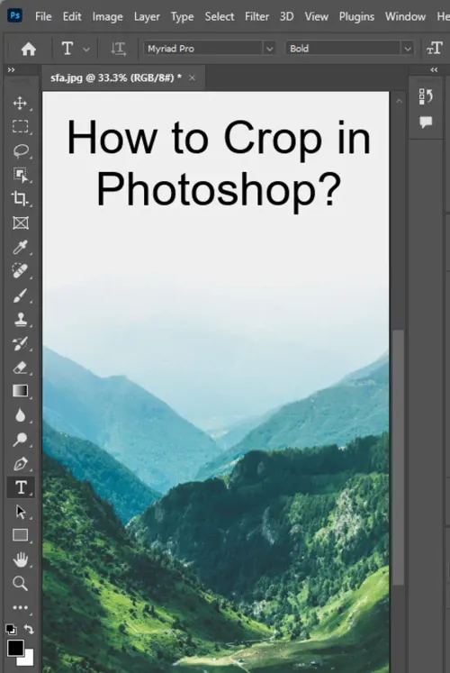Select the Spot Healing Brush tool
450x673 pixels.
(20, 271)
